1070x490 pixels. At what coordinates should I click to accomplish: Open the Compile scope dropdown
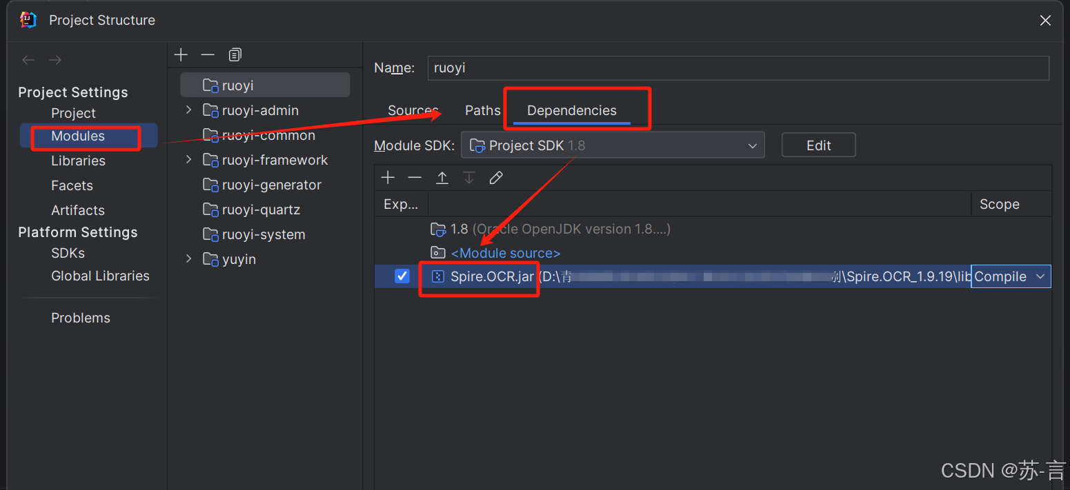[1011, 276]
